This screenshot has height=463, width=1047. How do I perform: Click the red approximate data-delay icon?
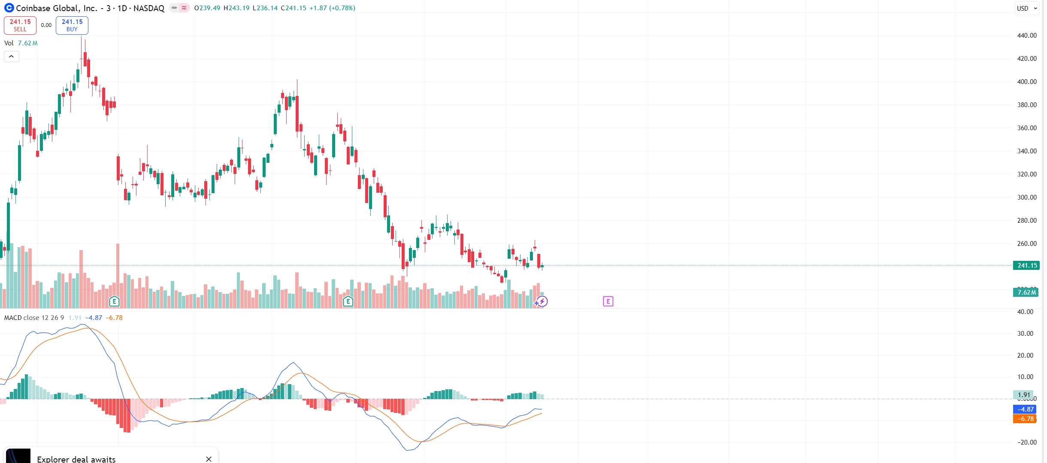pos(184,8)
